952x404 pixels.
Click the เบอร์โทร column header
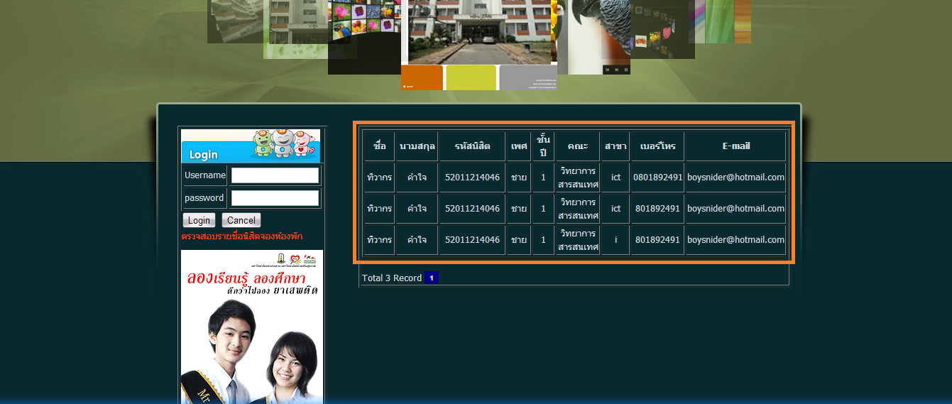pos(657,146)
